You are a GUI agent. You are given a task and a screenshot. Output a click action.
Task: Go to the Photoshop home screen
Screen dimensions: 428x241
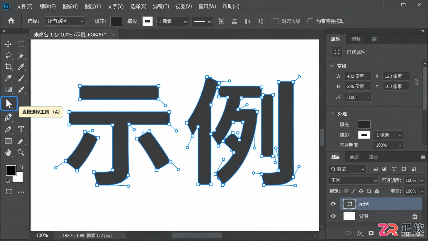click(11, 21)
